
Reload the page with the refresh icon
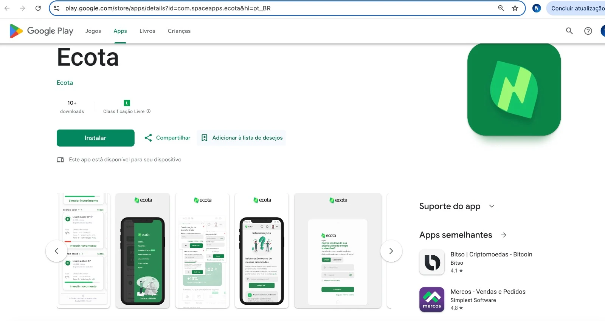tap(38, 8)
